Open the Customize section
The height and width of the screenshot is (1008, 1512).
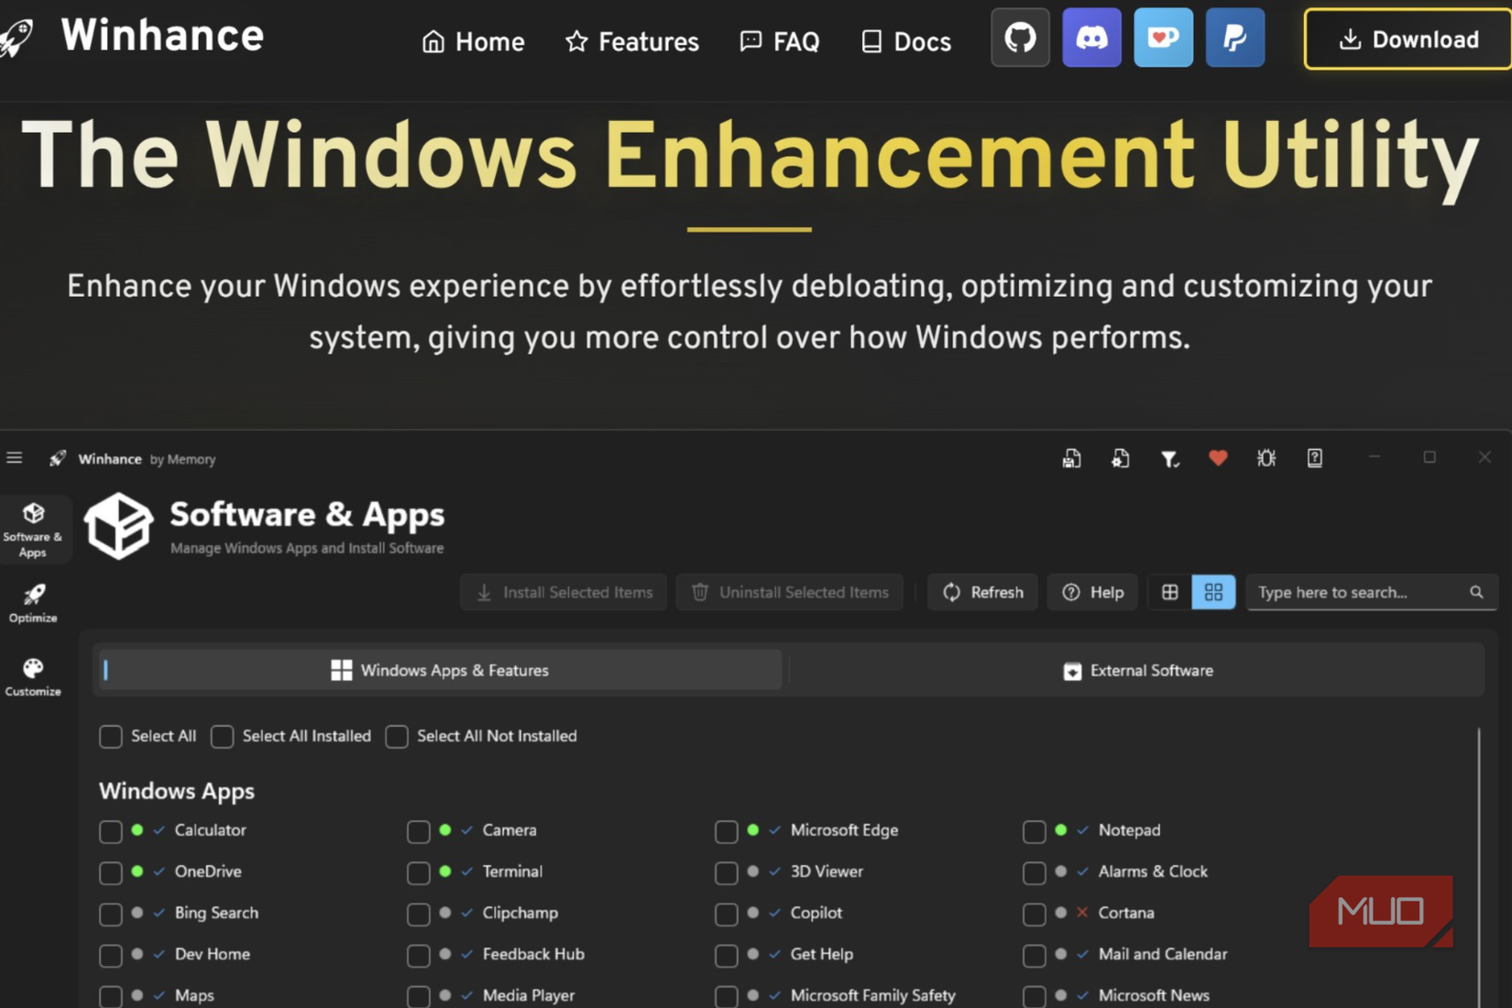33,676
